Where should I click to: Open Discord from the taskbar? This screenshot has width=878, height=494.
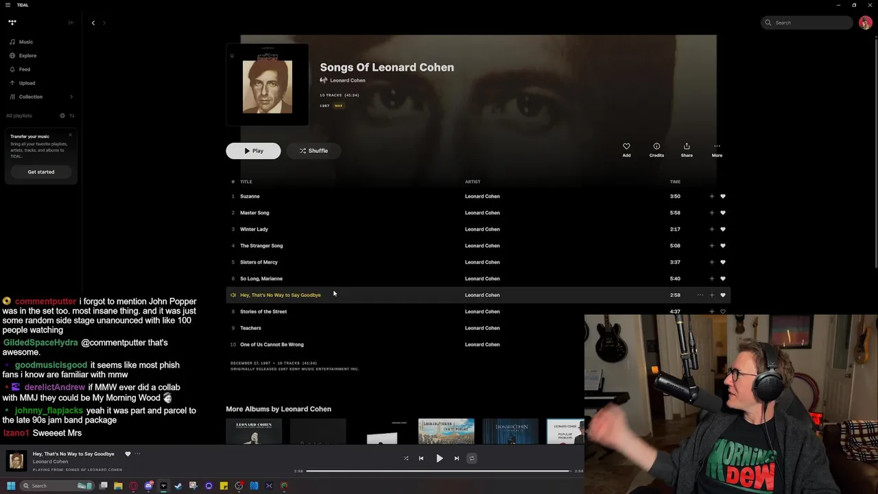(x=149, y=486)
